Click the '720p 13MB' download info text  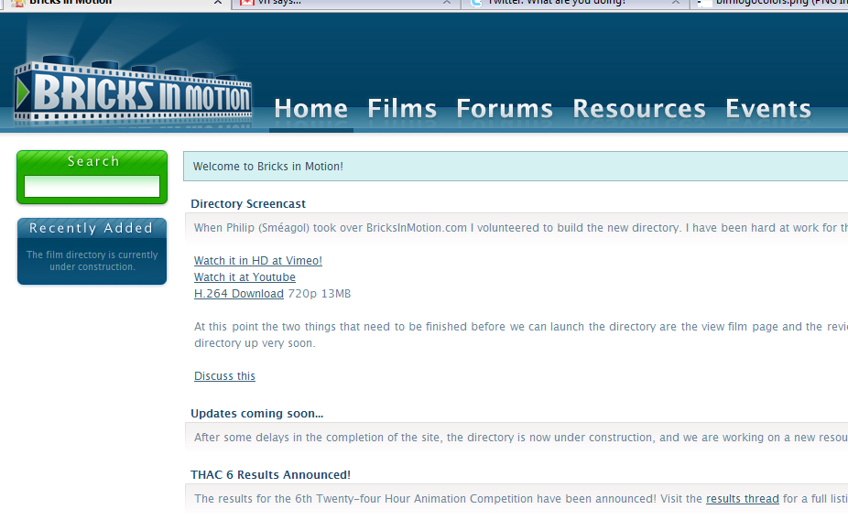click(x=319, y=294)
